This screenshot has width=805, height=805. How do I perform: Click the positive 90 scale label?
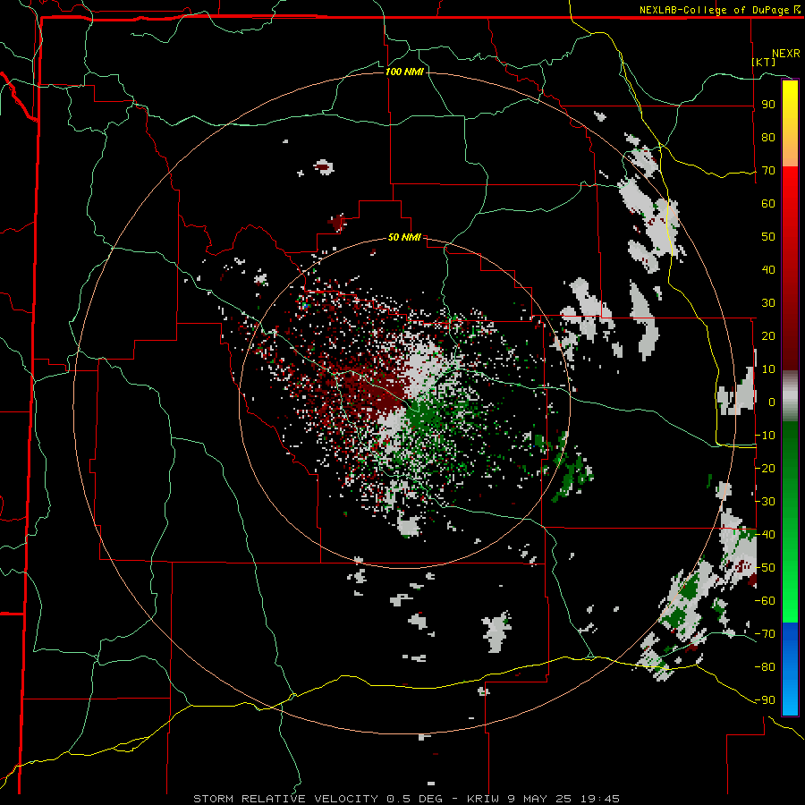pyautogui.click(x=768, y=105)
